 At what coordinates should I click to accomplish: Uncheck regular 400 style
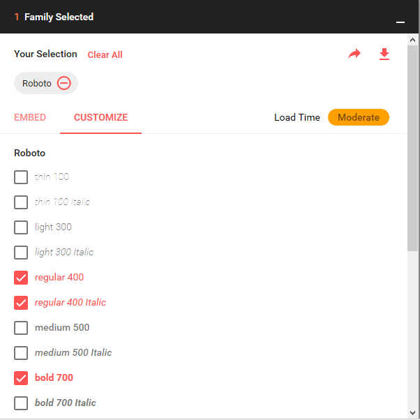click(21, 278)
